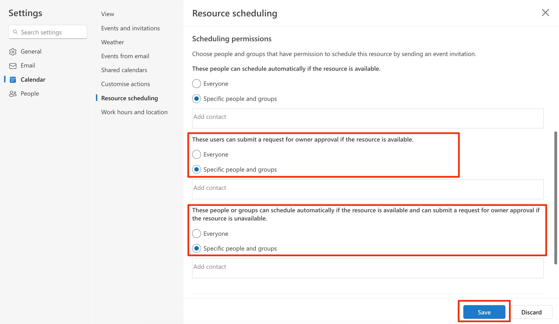Open Events and invitations settings
This screenshot has width=559, height=324.
pyautogui.click(x=130, y=28)
